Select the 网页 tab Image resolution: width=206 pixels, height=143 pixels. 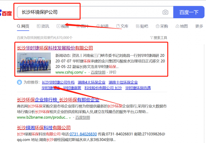pos(23,26)
